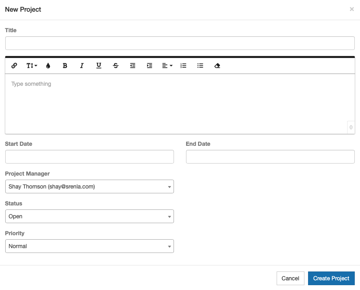Open the text color droplet tool
The width and height of the screenshot is (360, 290).
(x=48, y=66)
